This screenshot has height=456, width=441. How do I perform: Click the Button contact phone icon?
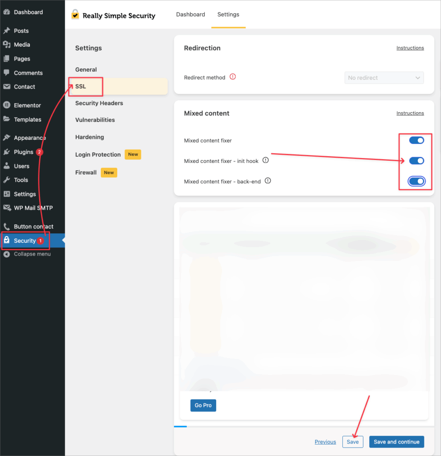point(7,226)
